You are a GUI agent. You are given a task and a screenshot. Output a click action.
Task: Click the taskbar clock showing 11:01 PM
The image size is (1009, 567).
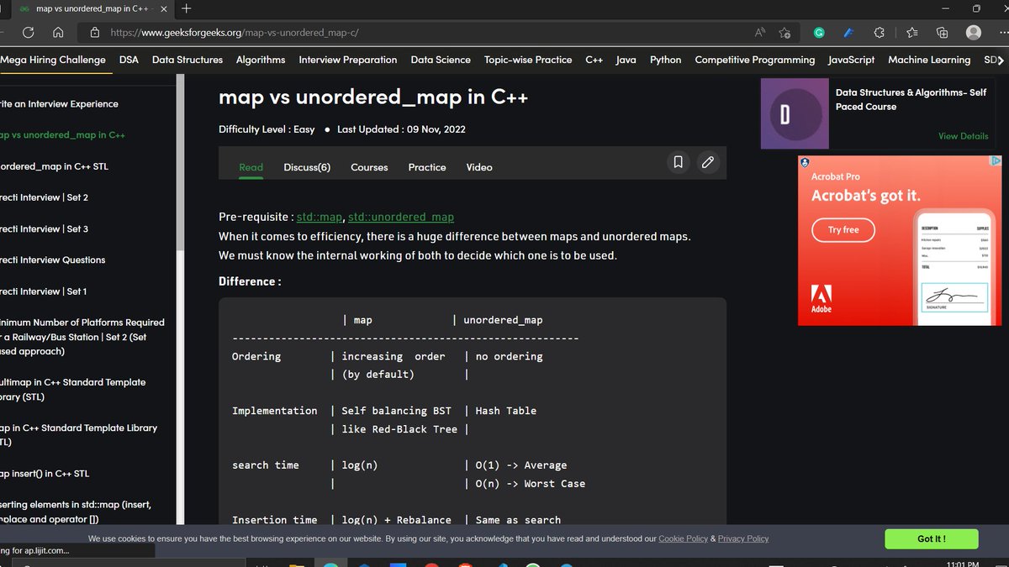click(x=961, y=563)
